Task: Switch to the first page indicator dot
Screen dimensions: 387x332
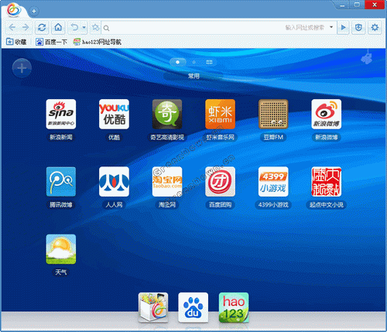Action: pos(177,62)
